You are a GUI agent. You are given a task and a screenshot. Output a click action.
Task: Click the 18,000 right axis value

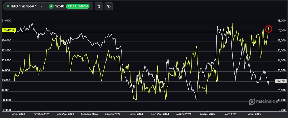click(282, 21)
